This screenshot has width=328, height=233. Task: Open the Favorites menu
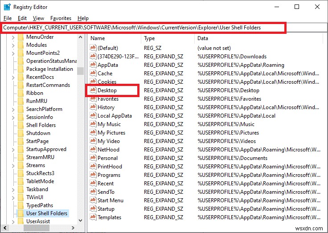tap(61, 18)
